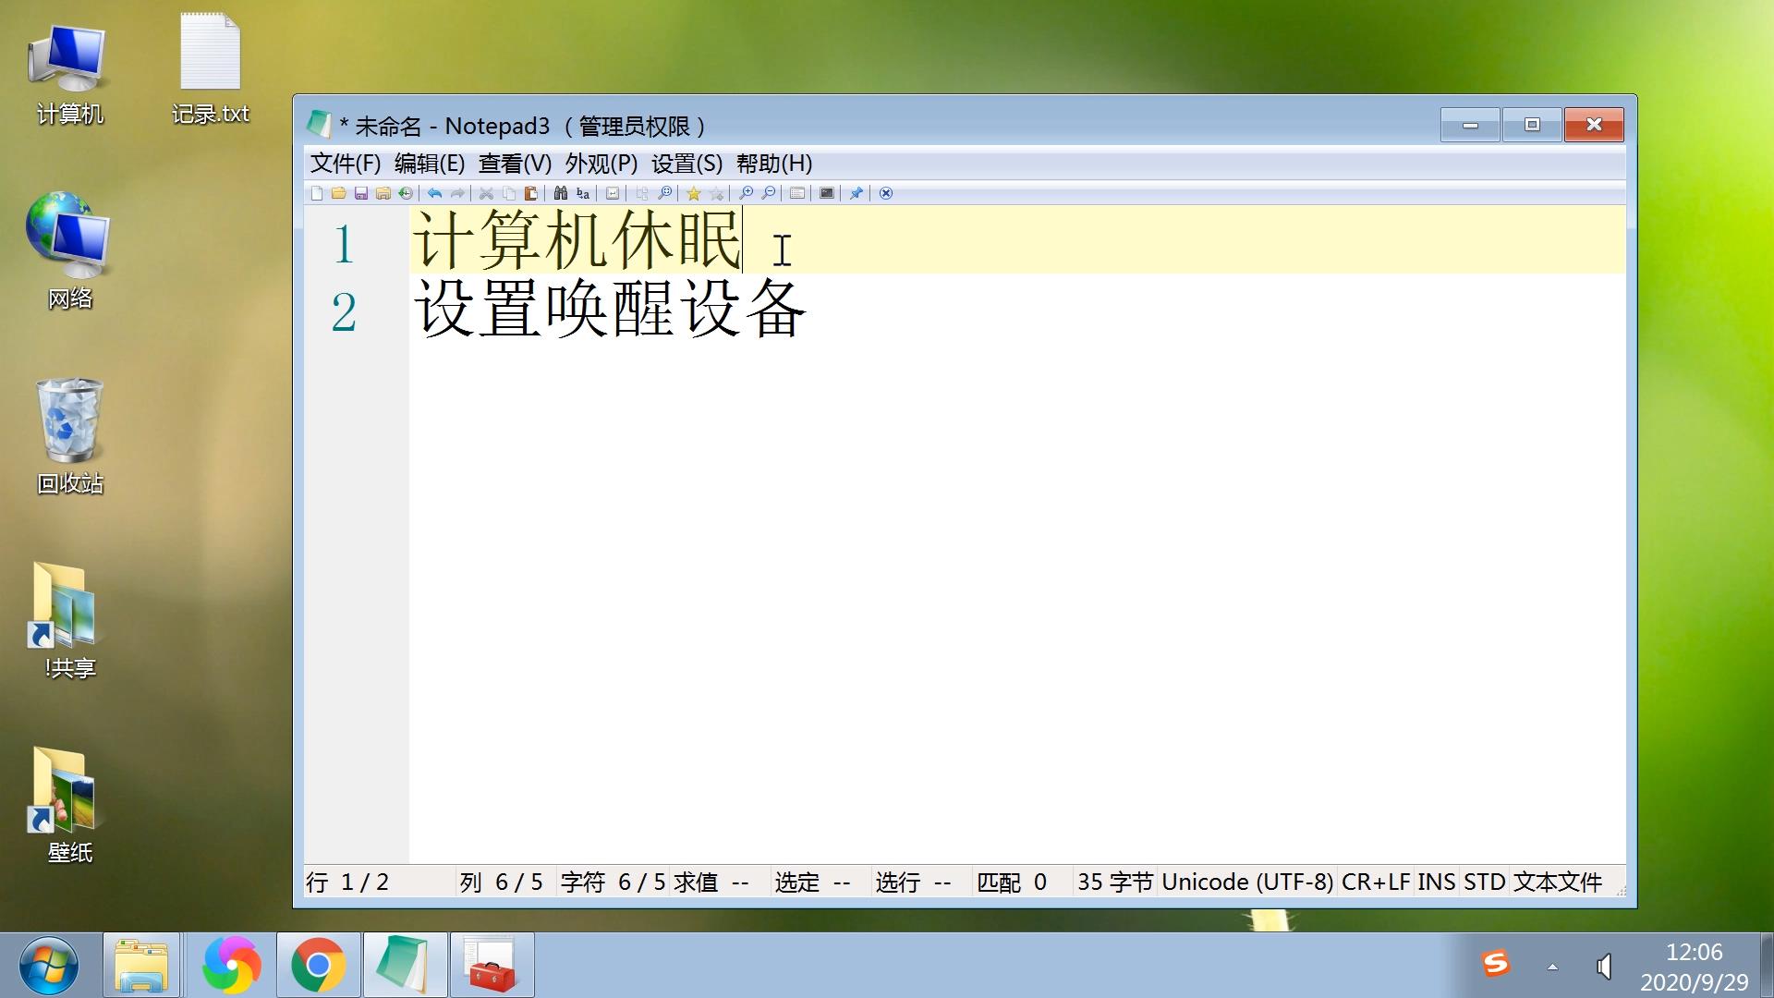Zoom out using the toolbar magnifier minus
This screenshot has height=998, width=1774.
769,193
